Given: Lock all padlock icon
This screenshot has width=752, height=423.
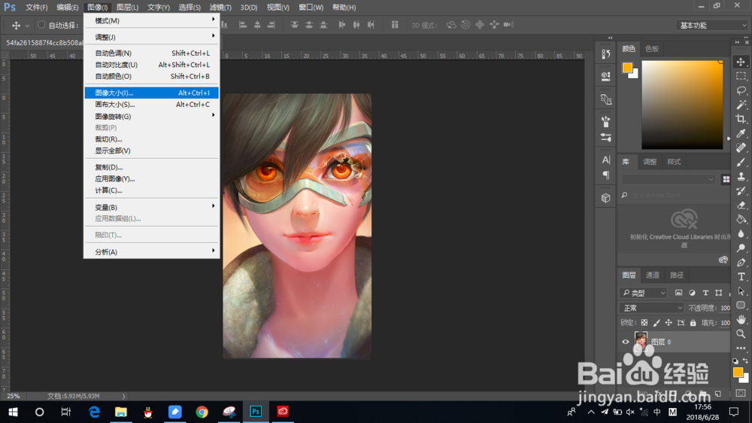Looking at the screenshot, I should (693, 323).
